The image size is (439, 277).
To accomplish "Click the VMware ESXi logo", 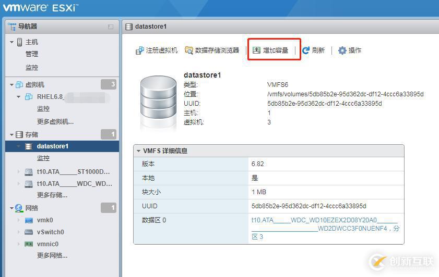I will pyautogui.click(x=41, y=7).
